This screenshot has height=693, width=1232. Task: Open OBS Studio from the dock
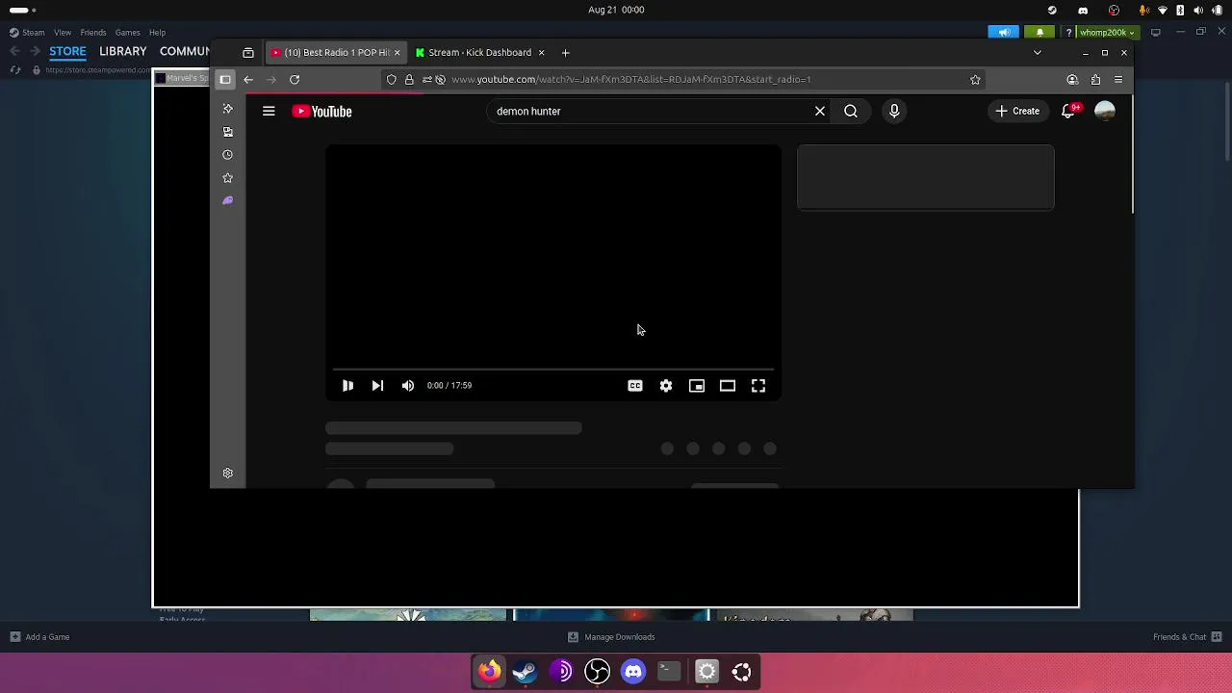[598, 671]
